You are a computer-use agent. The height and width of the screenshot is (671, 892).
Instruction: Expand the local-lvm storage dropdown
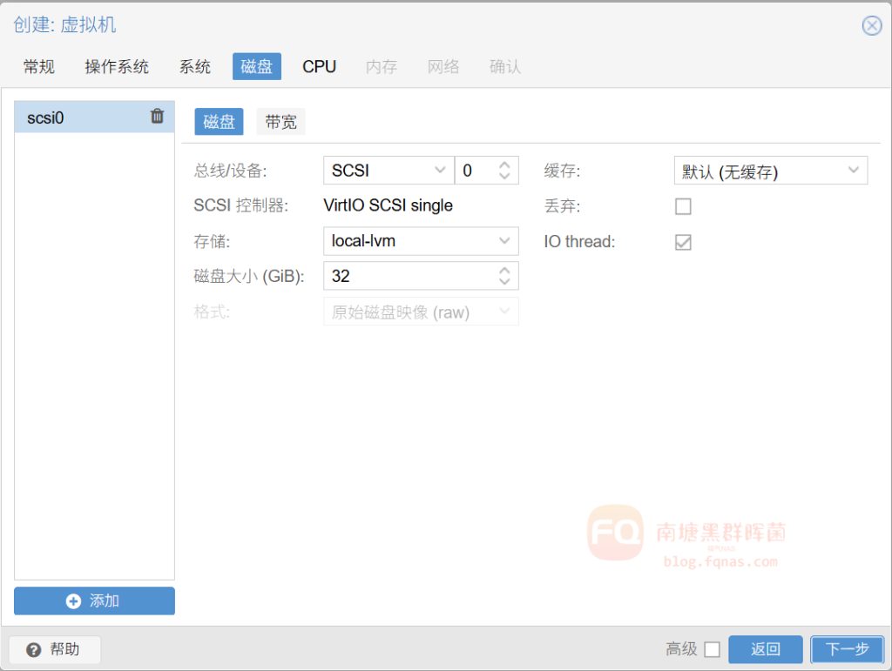pos(504,241)
